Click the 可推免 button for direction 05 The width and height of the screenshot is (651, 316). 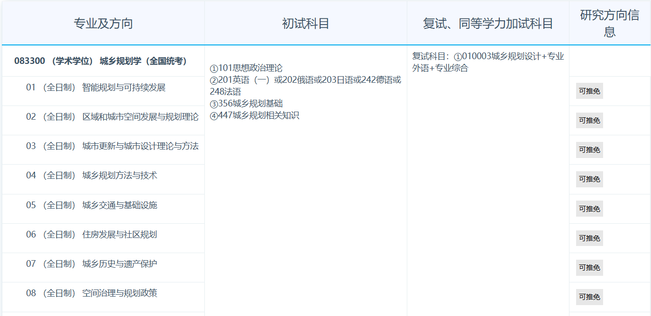(x=589, y=209)
